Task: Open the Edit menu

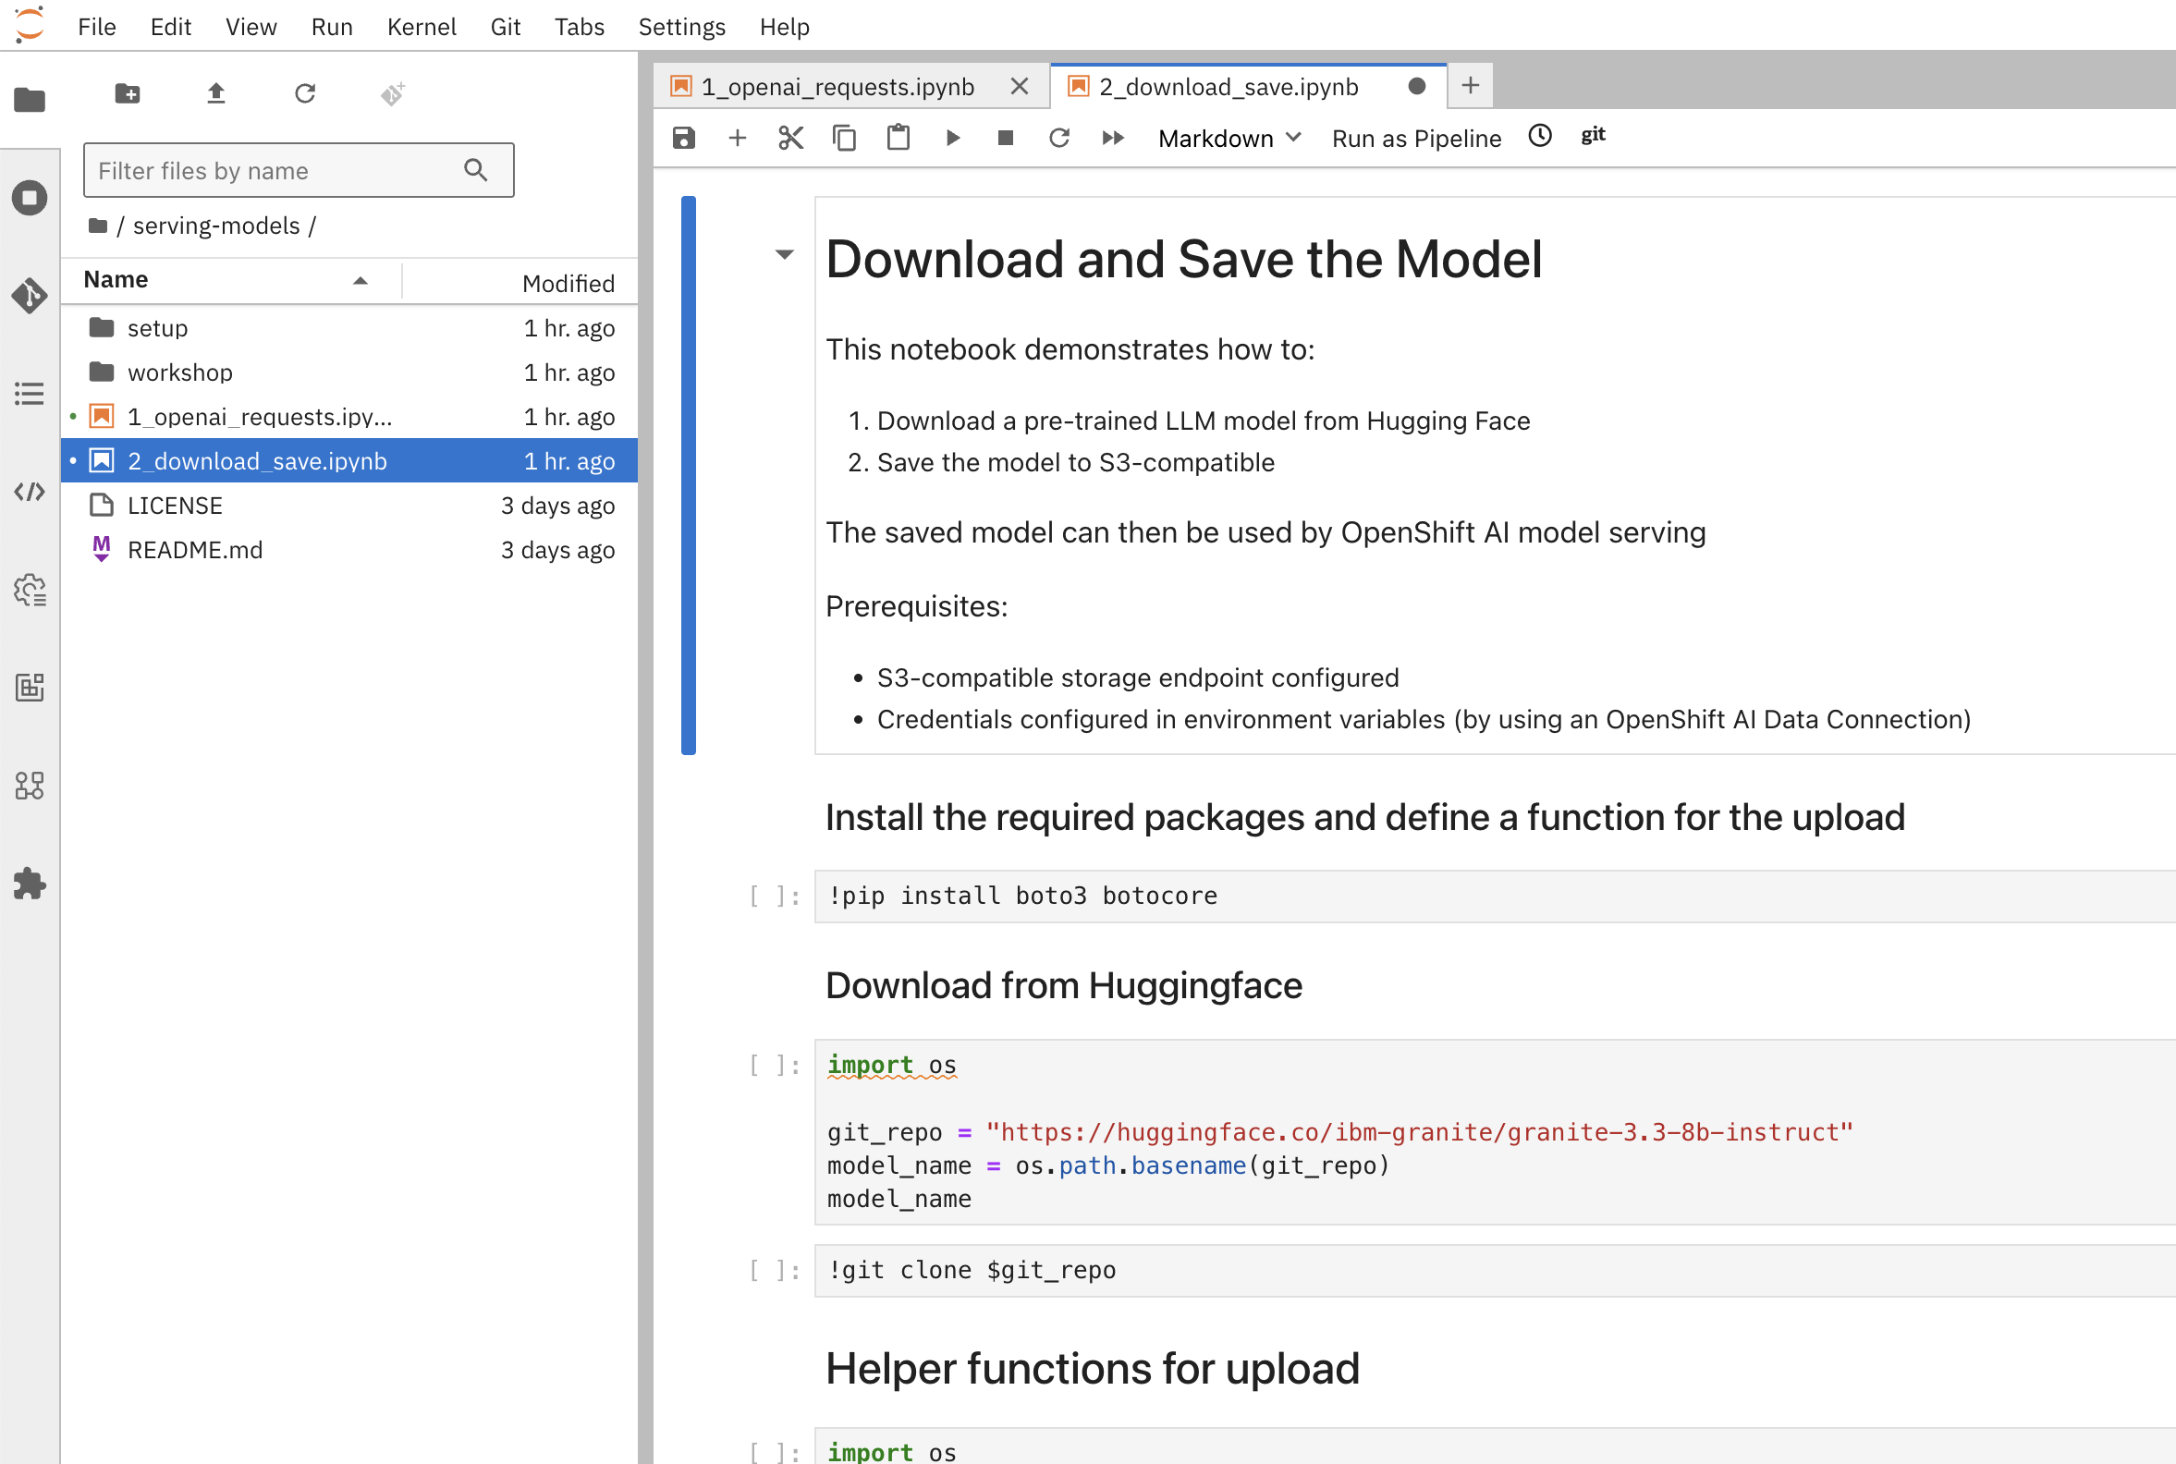Action: (x=171, y=26)
